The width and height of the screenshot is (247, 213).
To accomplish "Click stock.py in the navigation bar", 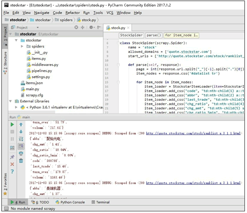I will point(86,20).
